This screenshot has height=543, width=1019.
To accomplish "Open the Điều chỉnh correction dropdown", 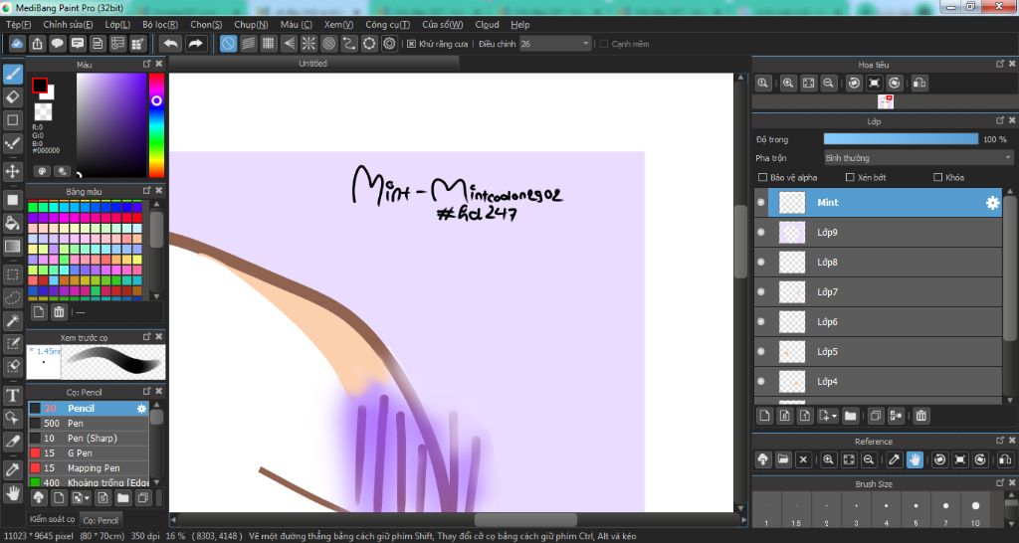I will click(x=555, y=44).
